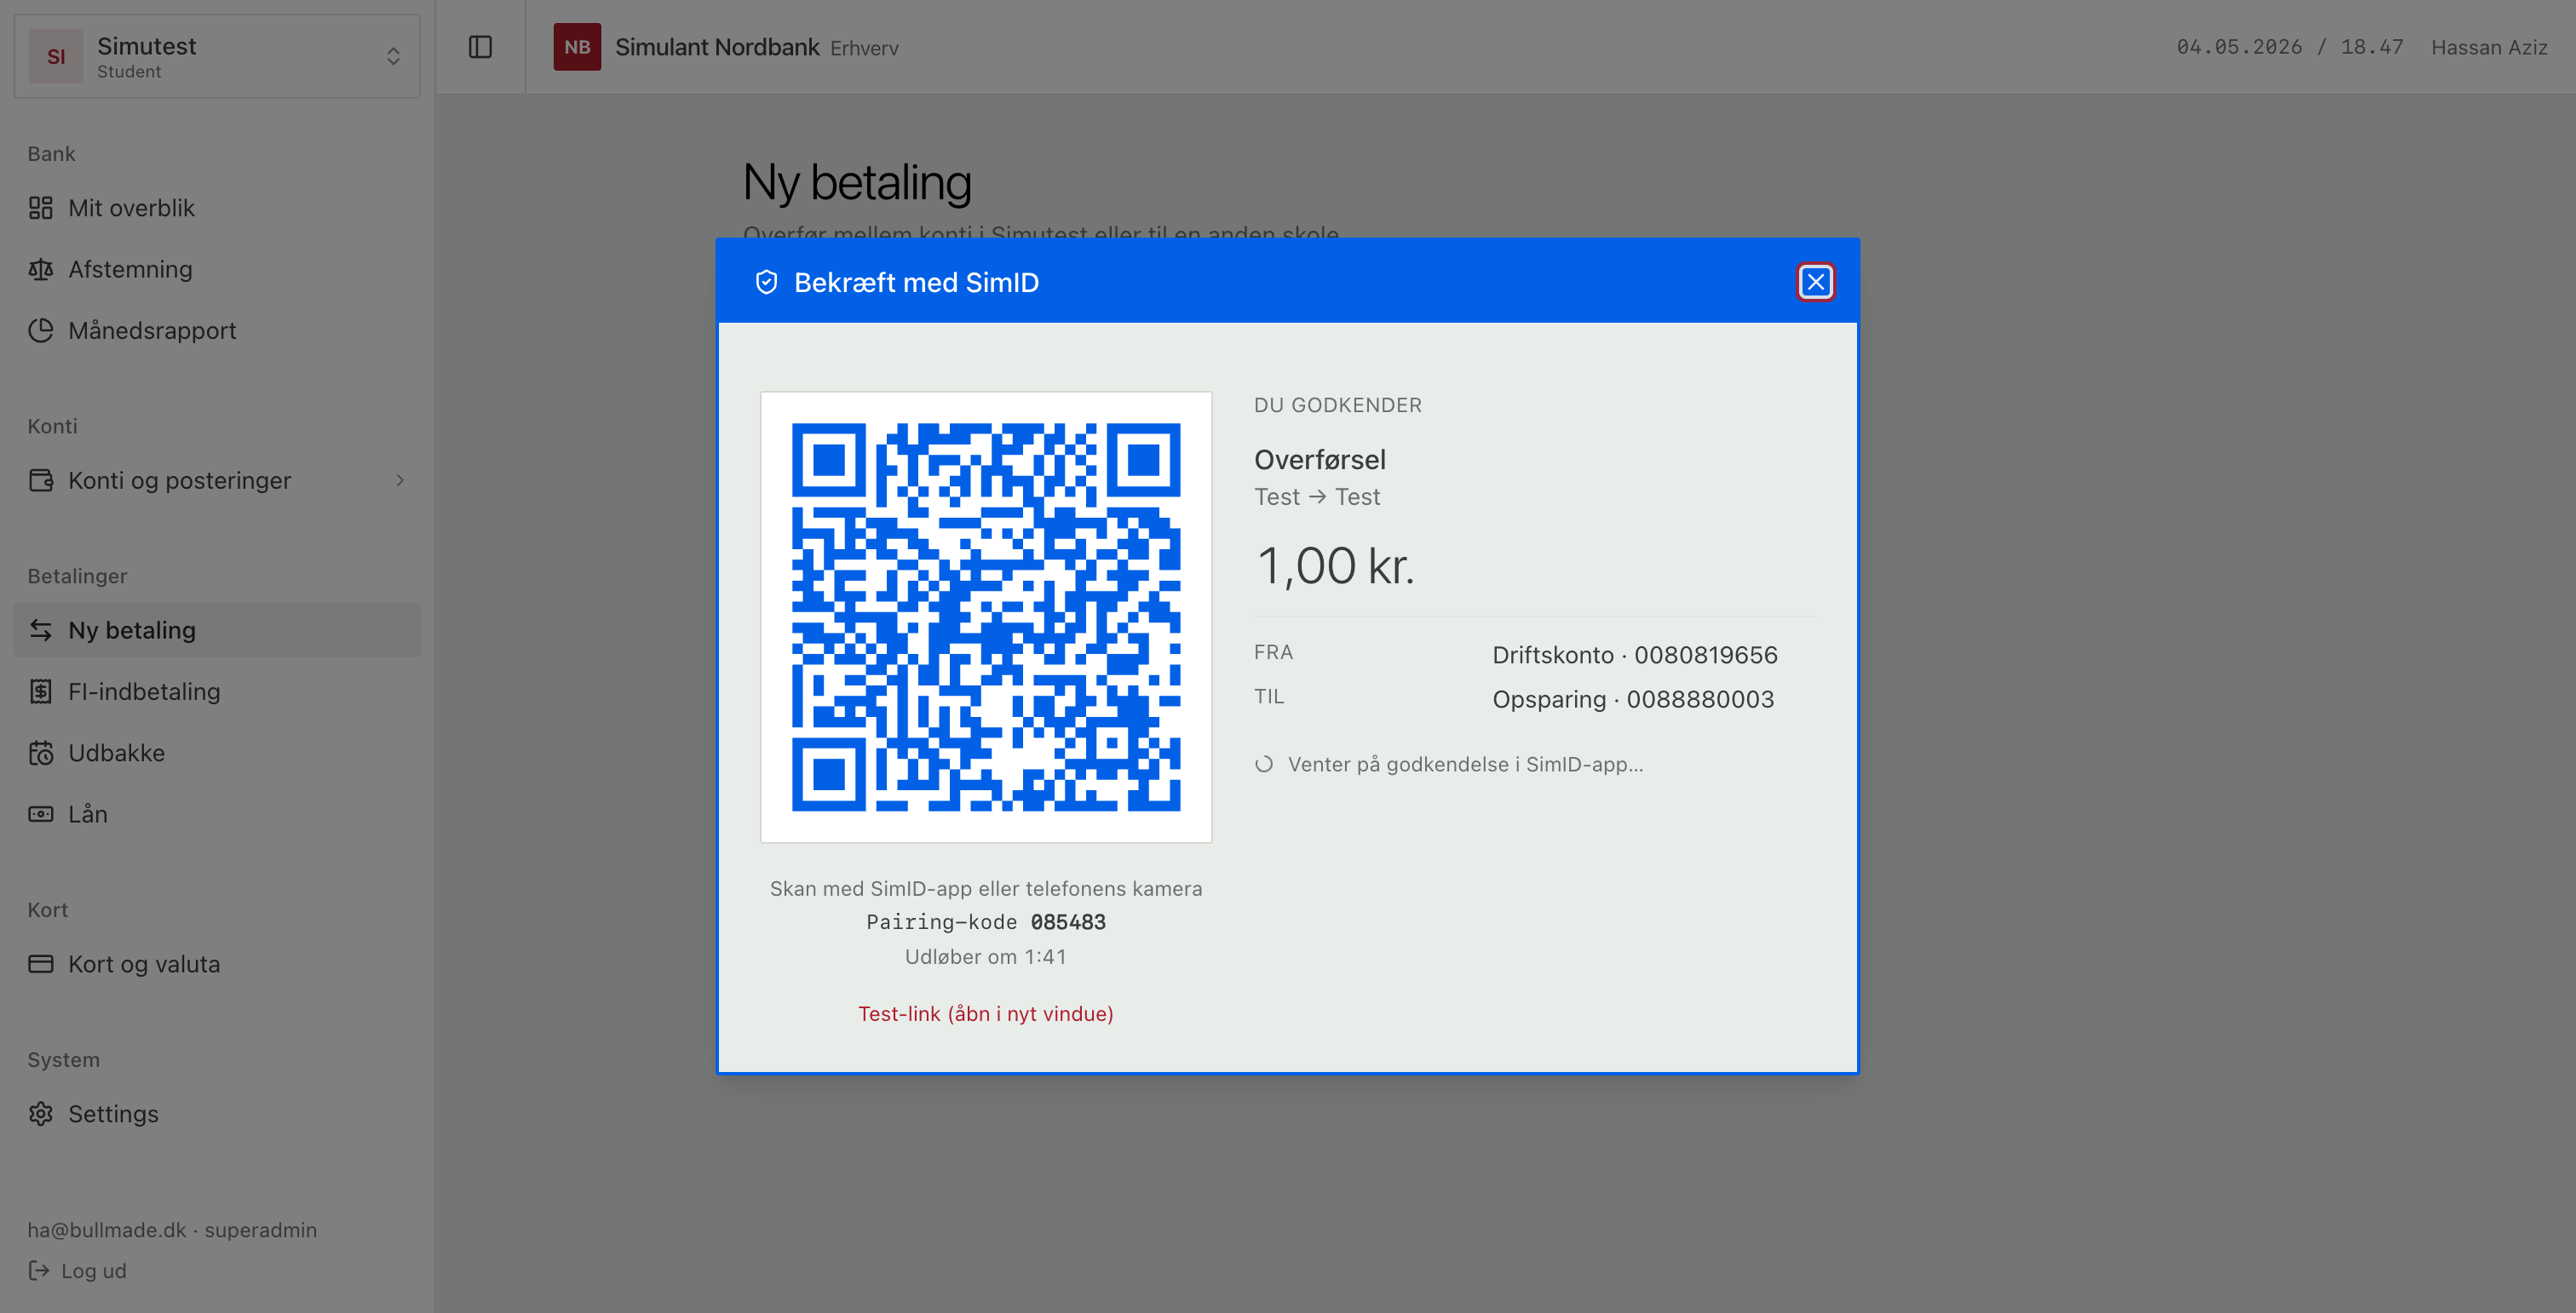
Task: Open the Test-link in a new window
Action: [x=985, y=1013]
